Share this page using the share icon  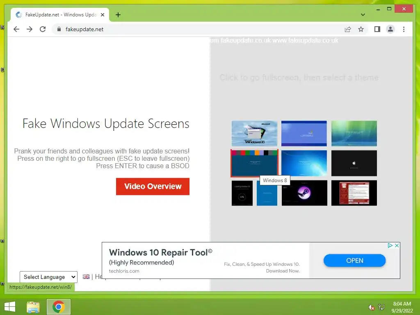click(x=348, y=29)
